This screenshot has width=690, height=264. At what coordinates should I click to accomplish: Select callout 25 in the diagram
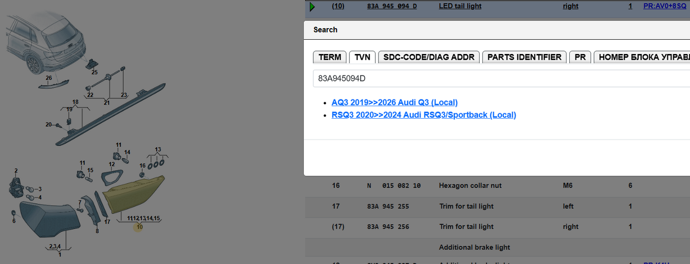click(x=94, y=73)
